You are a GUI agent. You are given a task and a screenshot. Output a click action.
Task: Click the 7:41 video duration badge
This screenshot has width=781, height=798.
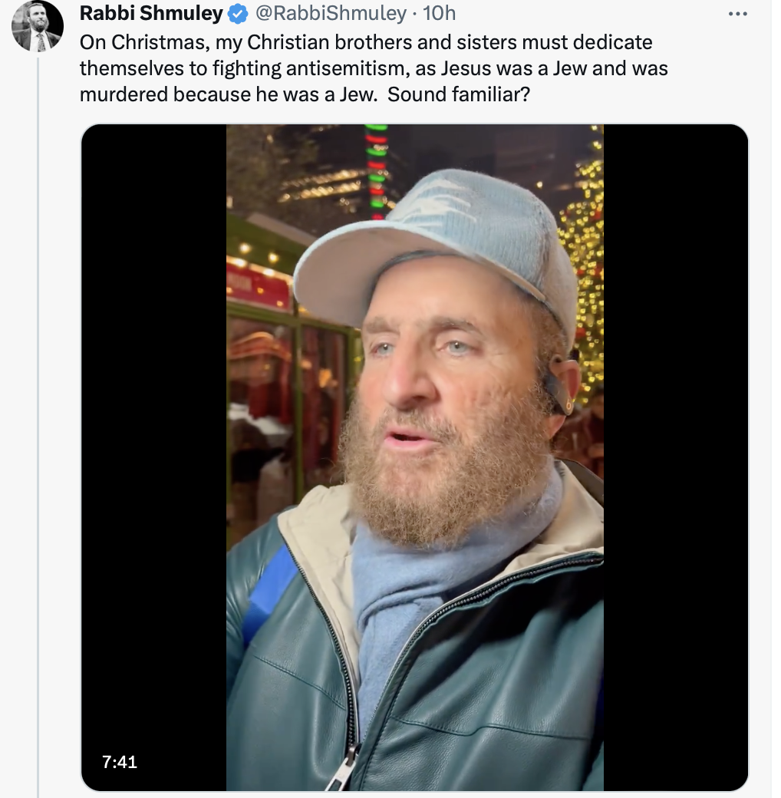119,762
